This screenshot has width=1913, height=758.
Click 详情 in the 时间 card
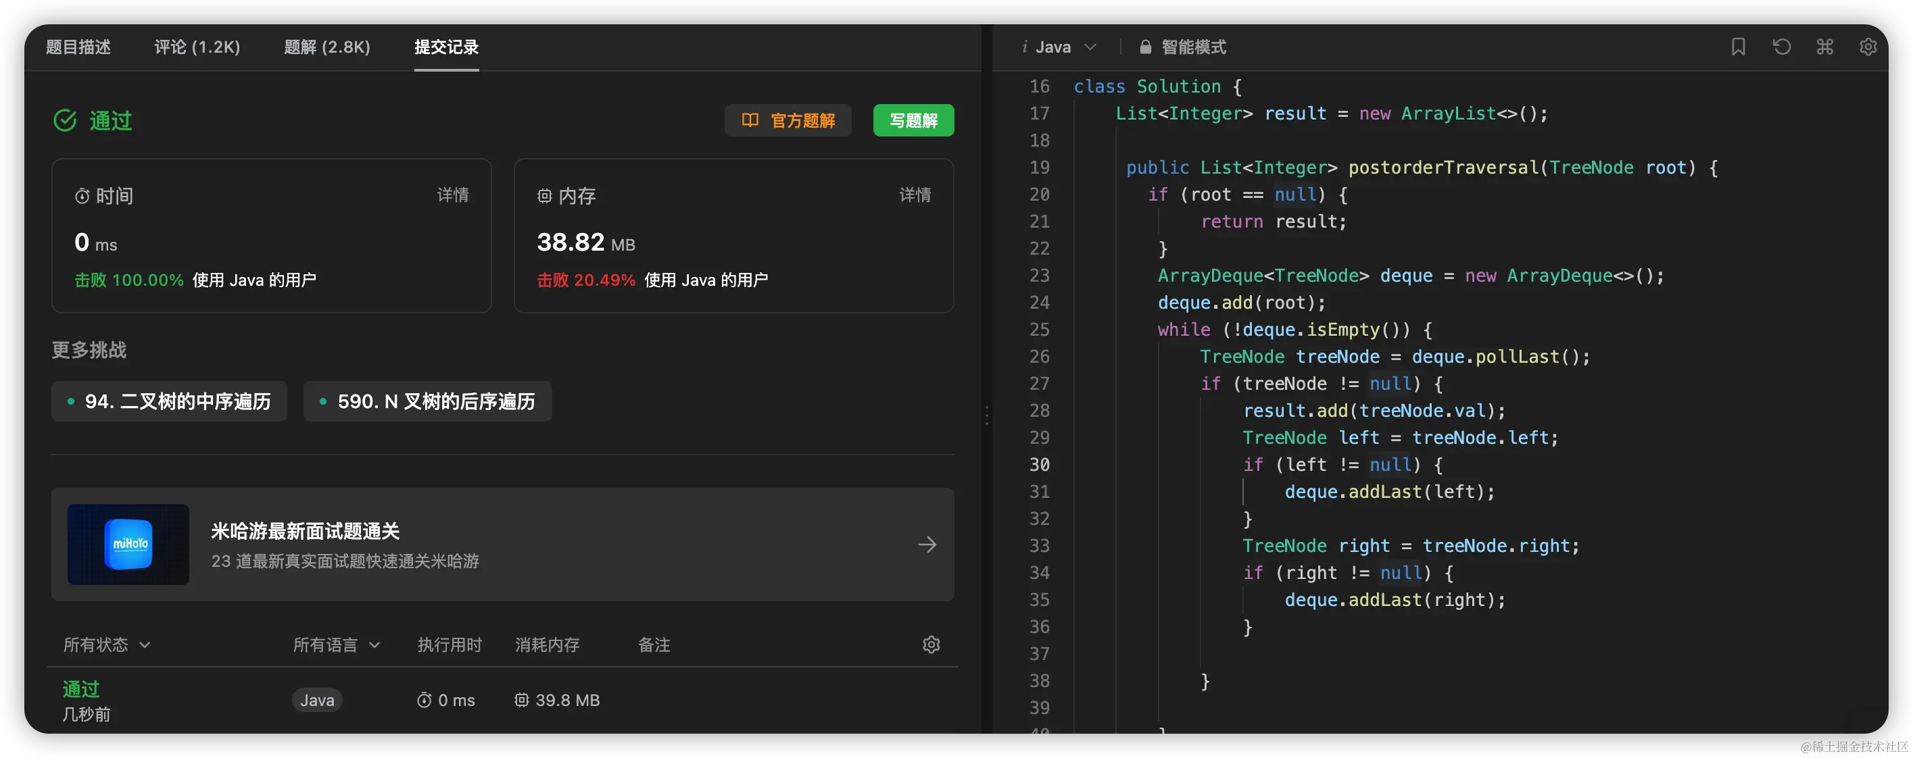452,195
